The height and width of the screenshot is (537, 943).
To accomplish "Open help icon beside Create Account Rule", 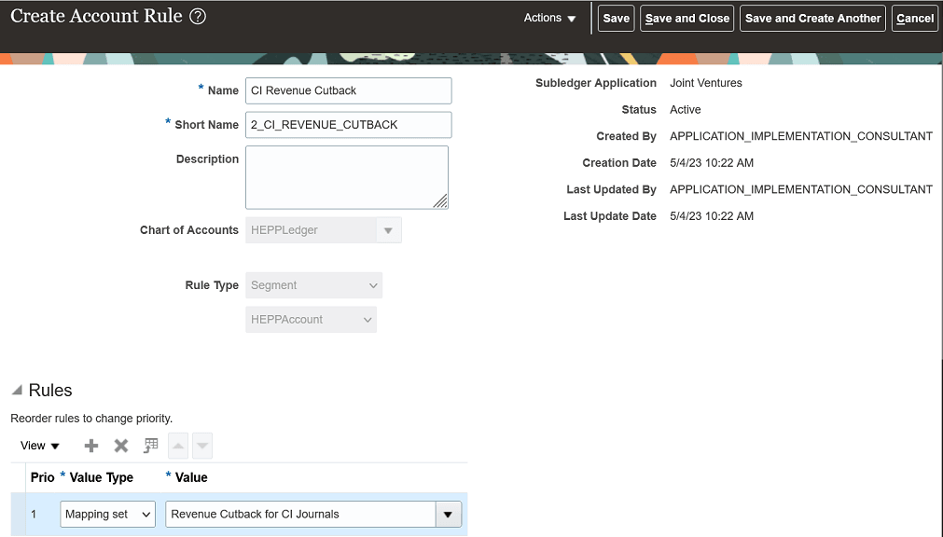I will tap(198, 16).
